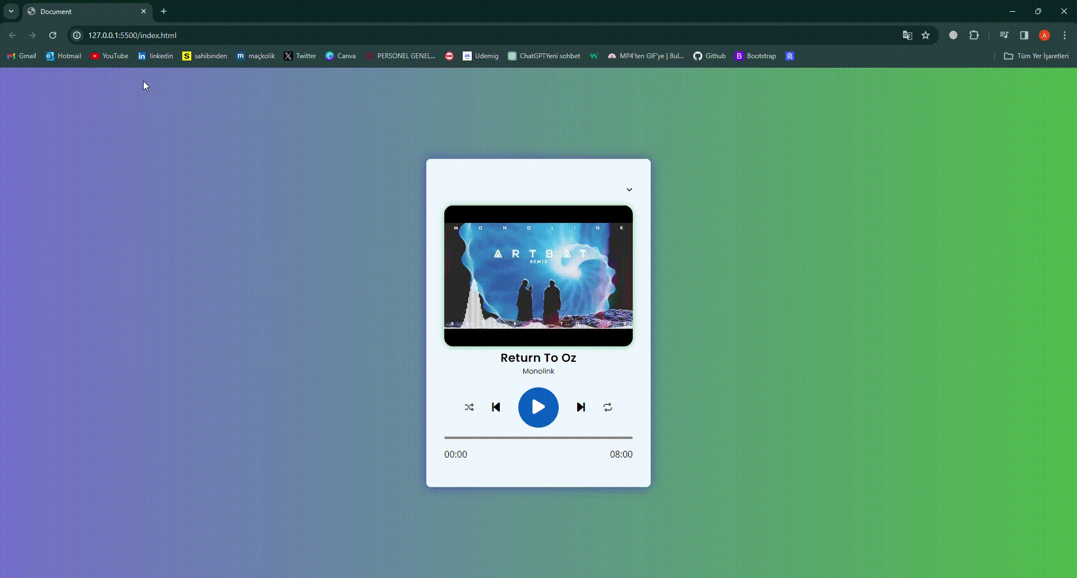The width and height of the screenshot is (1077, 578).
Task: Click the 00:00 current time label
Action: [455, 454]
